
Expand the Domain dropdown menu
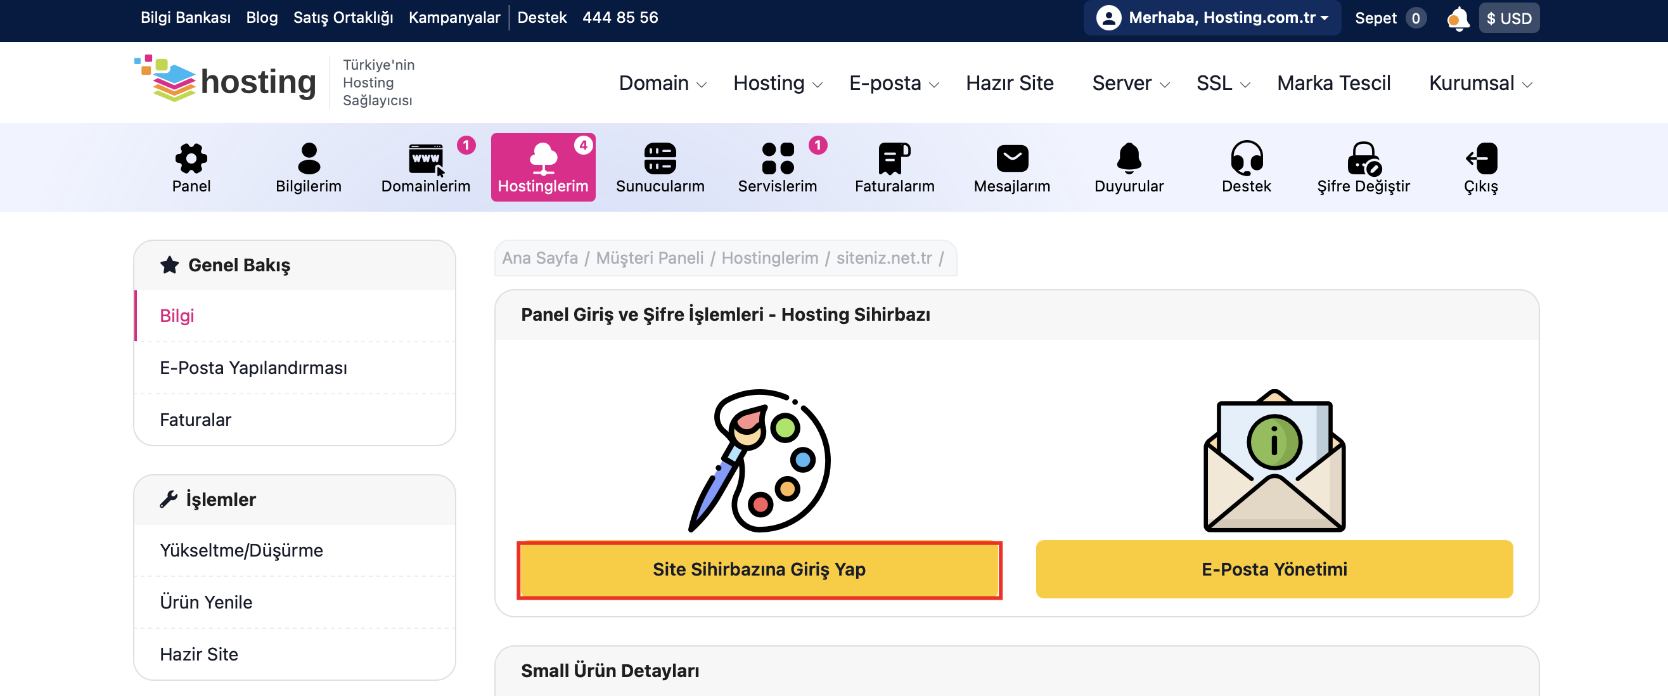tap(662, 84)
